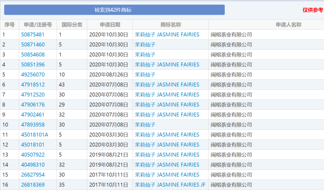Select class value 43 in row 6
The image size is (324, 191).
pyautogui.click(x=62, y=85)
